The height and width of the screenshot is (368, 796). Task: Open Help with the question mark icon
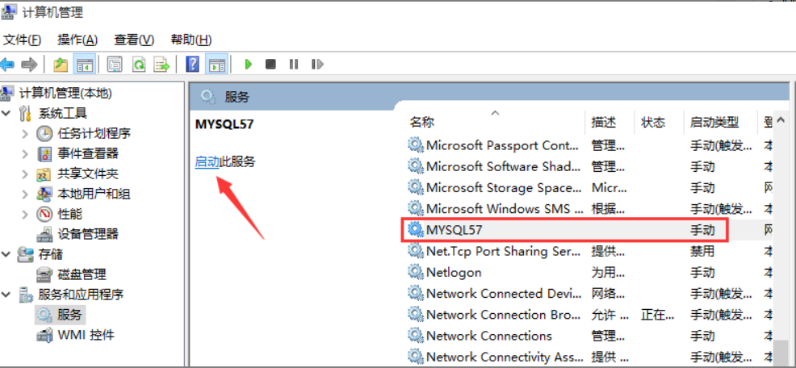click(x=193, y=65)
